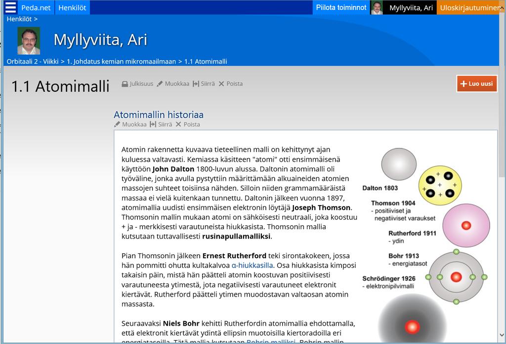Move the page using top Siirrä link

(208, 84)
